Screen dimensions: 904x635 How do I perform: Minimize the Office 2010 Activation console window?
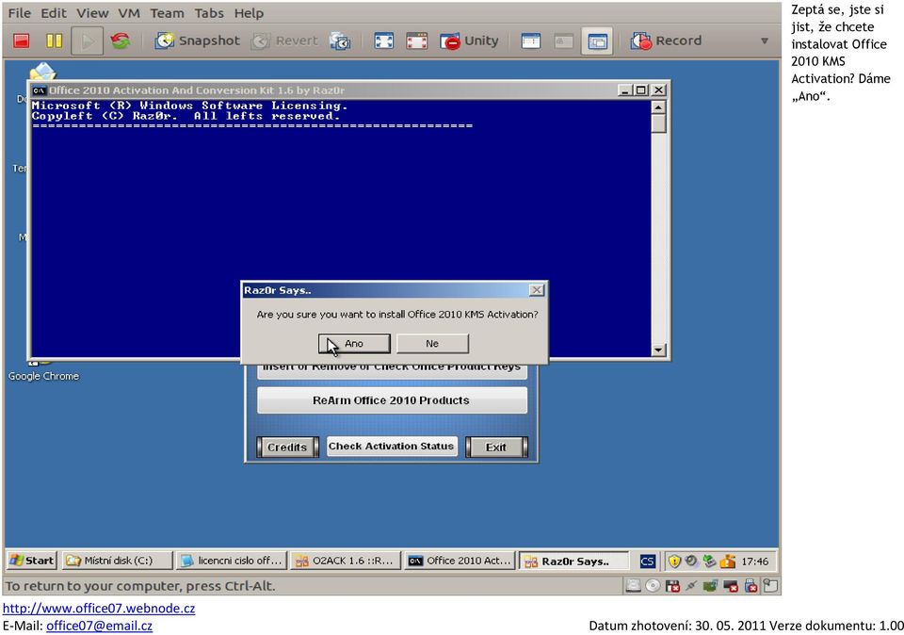point(624,90)
